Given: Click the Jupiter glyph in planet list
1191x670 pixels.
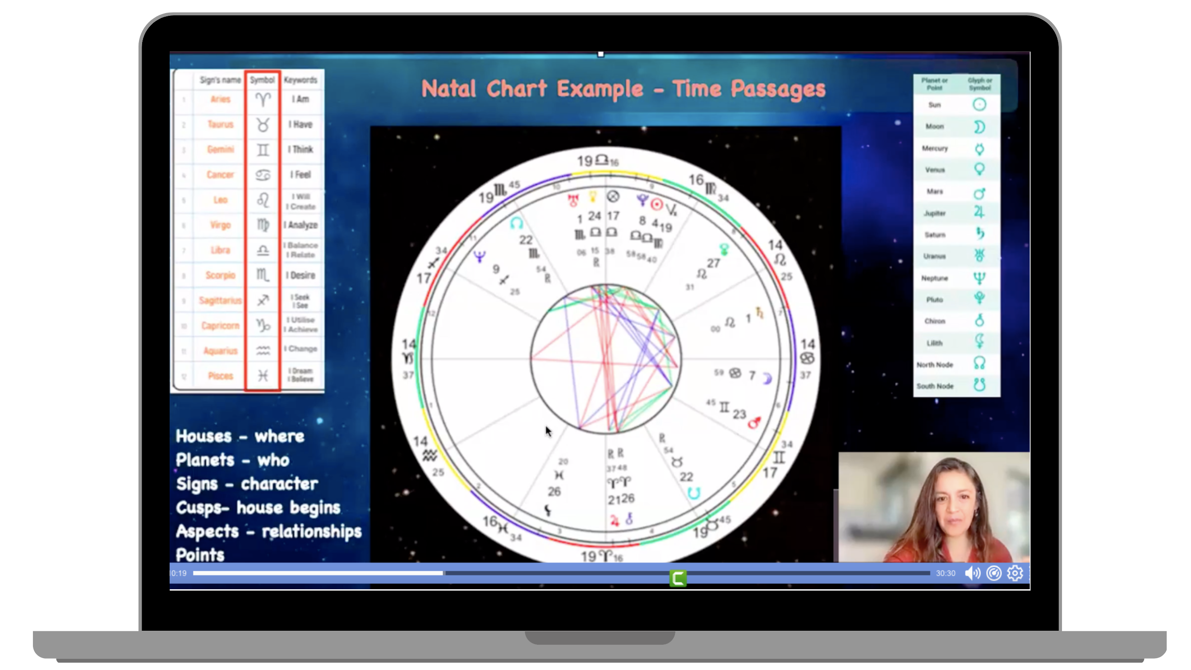Looking at the screenshot, I should tap(979, 213).
